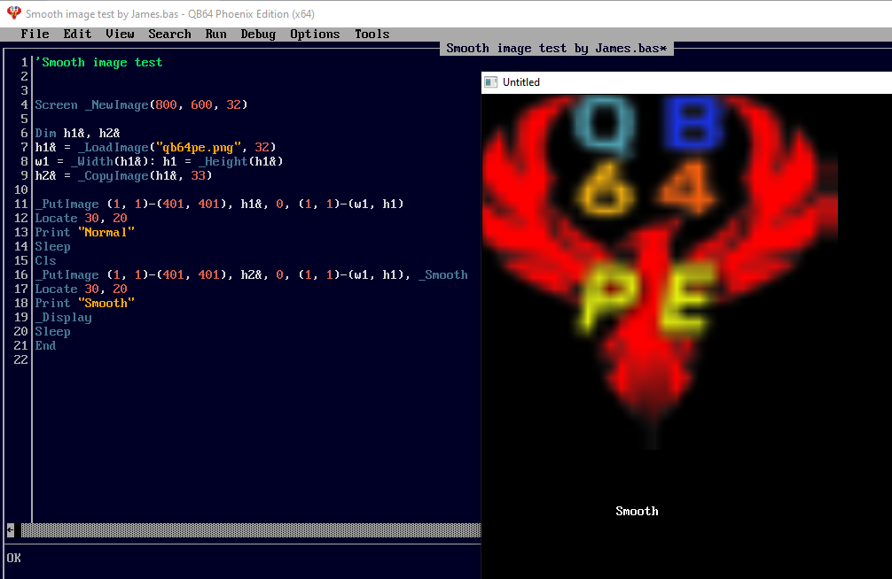Image resolution: width=892 pixels, height=579 pixels.
Task: Click '_NewImage' on line 4
Action: 117,105
